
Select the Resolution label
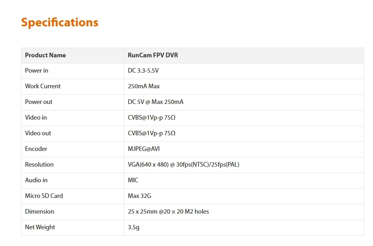[x=39, y=164]
